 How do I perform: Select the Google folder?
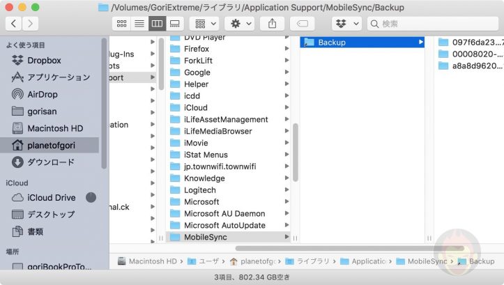(x=227, y=72)
